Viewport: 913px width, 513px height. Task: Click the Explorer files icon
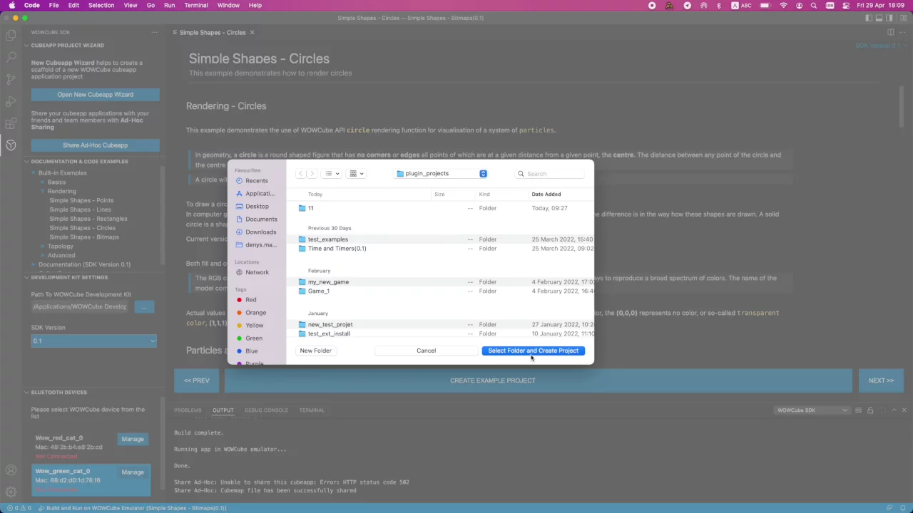pyautogui.click(x=11, y=35)
